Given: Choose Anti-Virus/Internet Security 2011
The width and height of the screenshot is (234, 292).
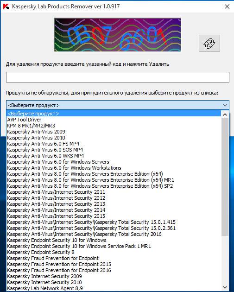Looking at the screenshot, I should (114, 192).
